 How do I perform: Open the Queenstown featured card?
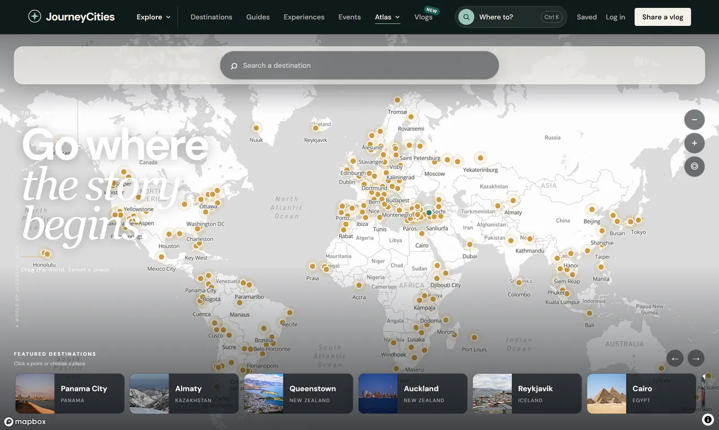pyautogui.click(x=298, y=393)
